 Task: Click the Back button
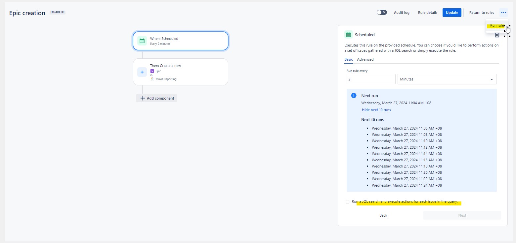click(x=383, y=215)
